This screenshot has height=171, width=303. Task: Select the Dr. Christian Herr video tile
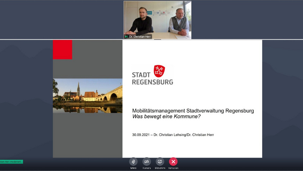[158, 20]
